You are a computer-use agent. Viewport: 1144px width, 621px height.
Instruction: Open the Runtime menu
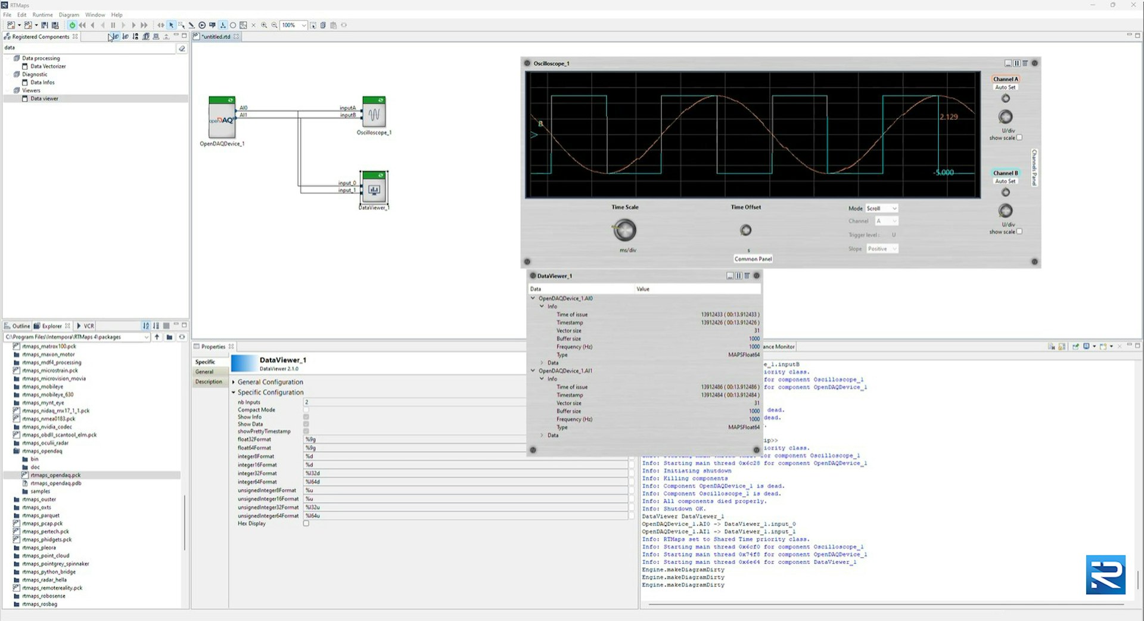tap(42, 15)
